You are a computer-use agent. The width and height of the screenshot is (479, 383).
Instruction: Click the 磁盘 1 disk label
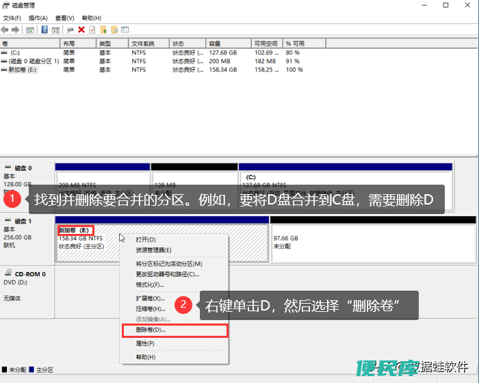tap(23, 221)
